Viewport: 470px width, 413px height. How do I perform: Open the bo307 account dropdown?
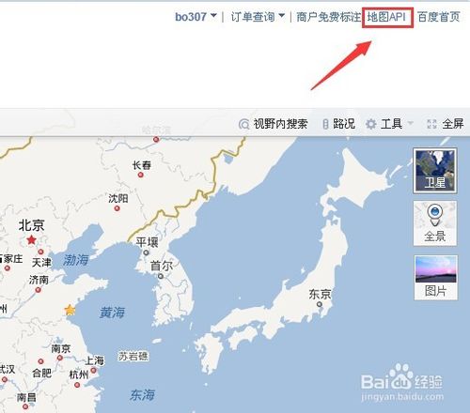pyautogui.click(x=196, y=17)
